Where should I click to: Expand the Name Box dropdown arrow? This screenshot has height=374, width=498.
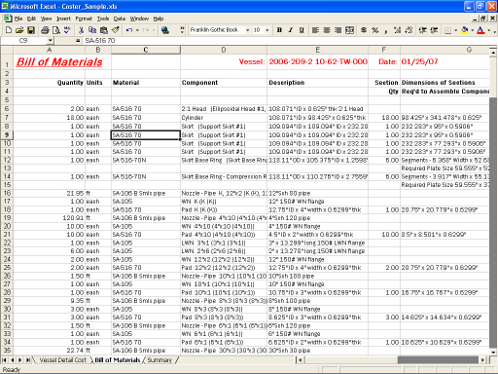click(x=50, y=41)
